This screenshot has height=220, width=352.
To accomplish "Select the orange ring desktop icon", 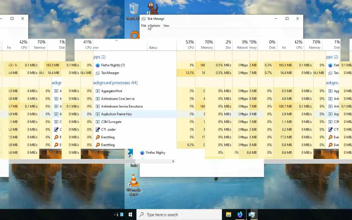I will click(135, 35).
